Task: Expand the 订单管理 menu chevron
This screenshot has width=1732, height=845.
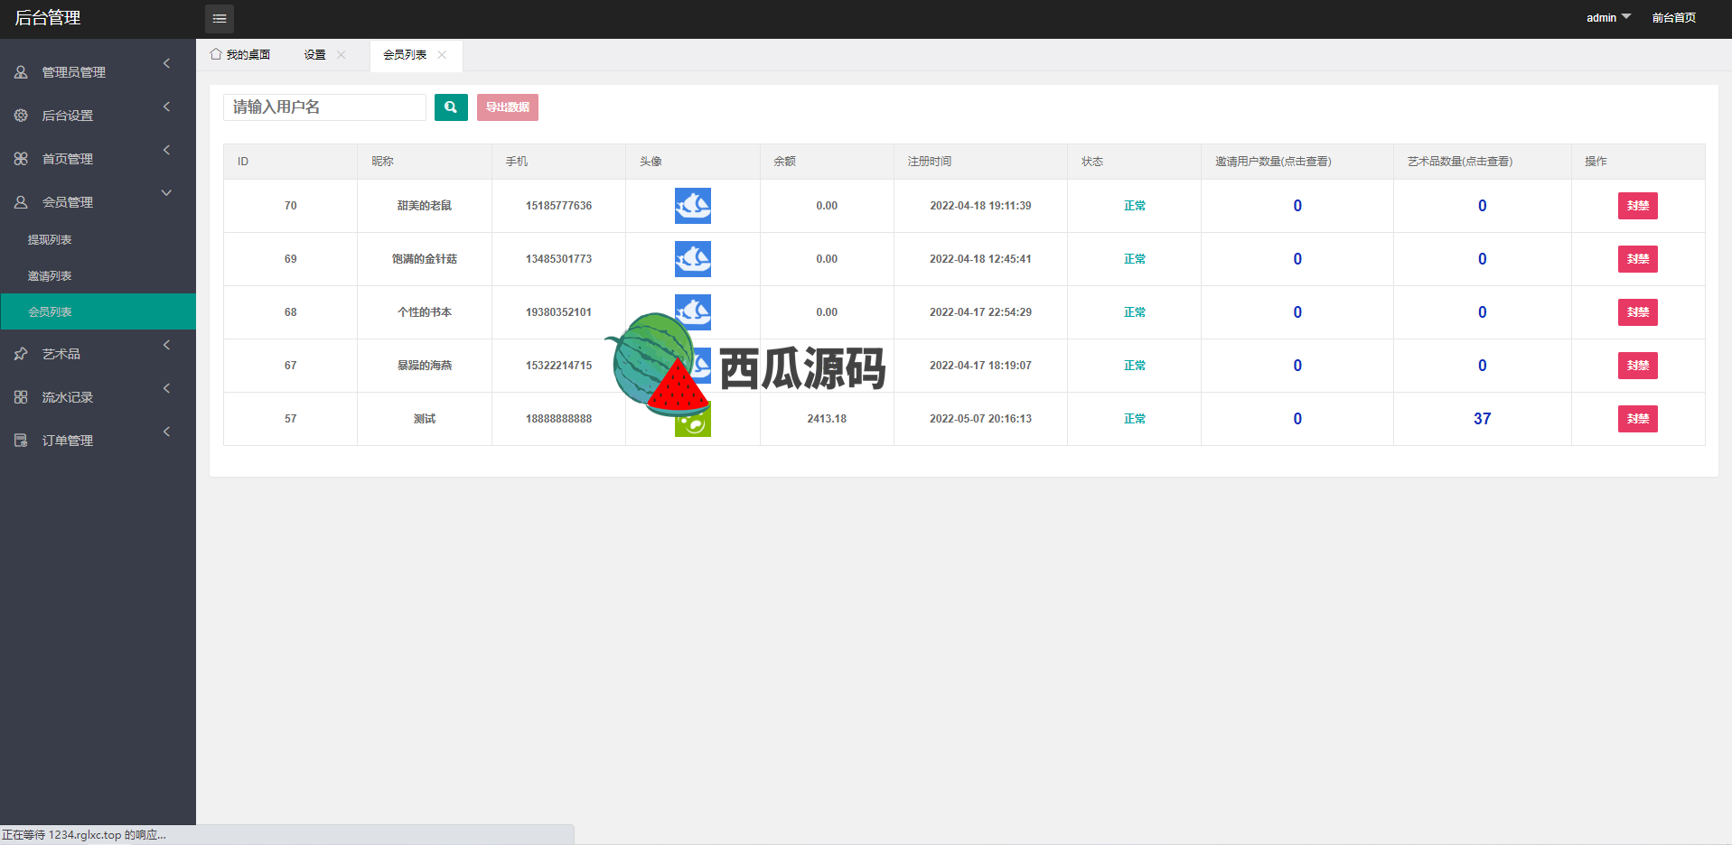Action: 166,432
